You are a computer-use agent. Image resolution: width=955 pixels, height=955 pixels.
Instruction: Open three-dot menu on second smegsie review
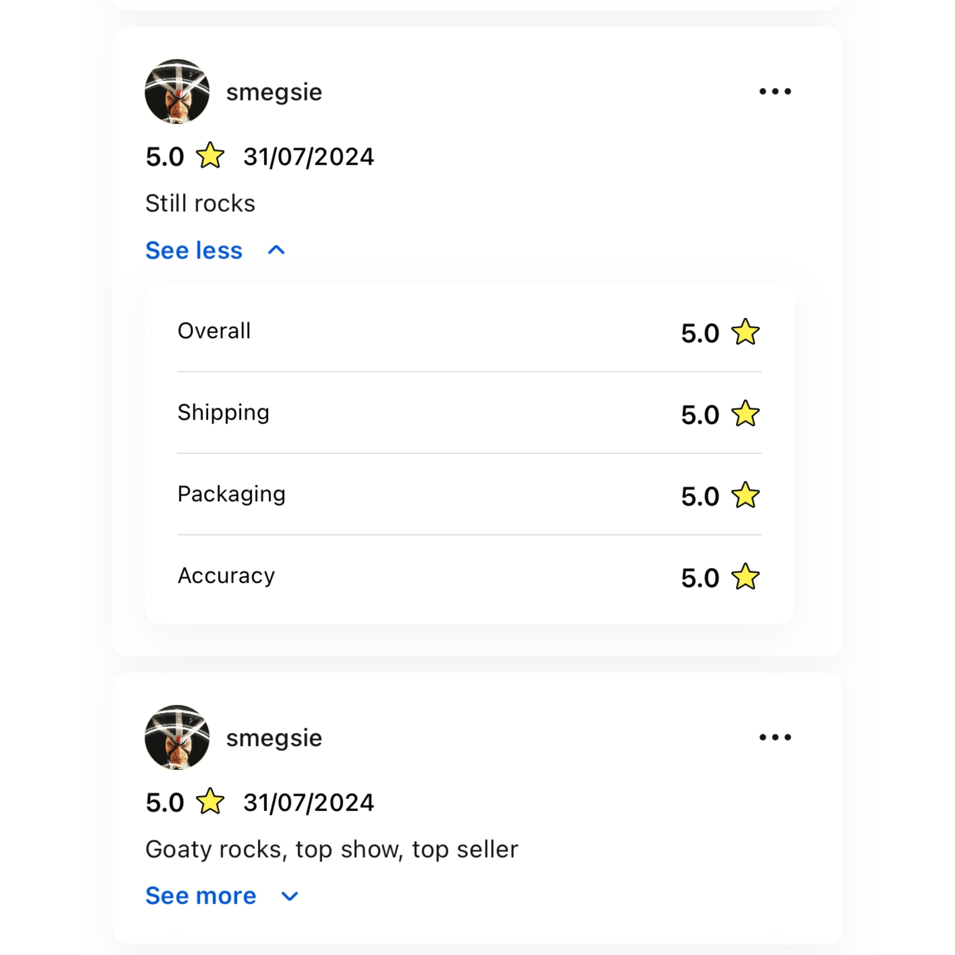[775, 737]
